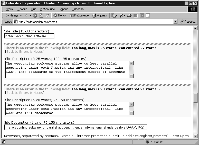The width and height of the screenshot is (199, 145).
Task: Click the 'ib' toolbar icon
Action: pos(148,15)
